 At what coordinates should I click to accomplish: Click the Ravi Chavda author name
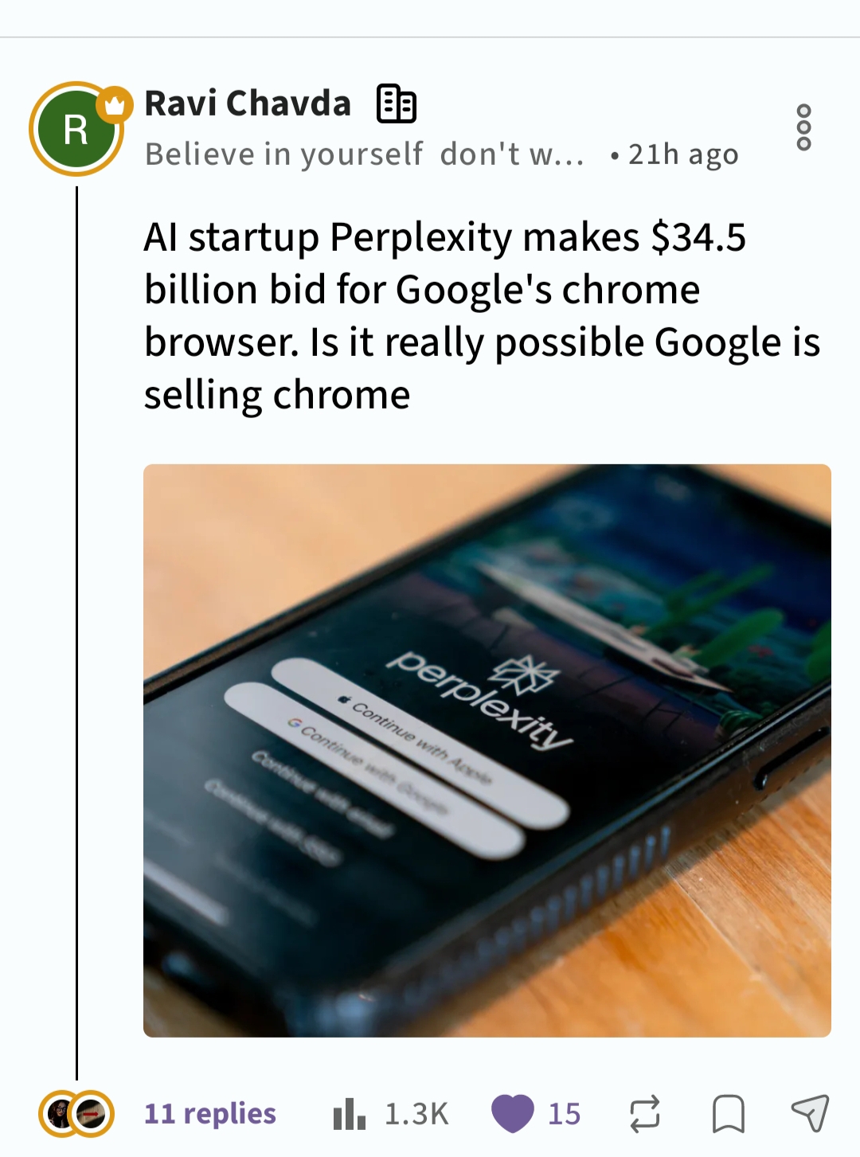coord(248,104)
